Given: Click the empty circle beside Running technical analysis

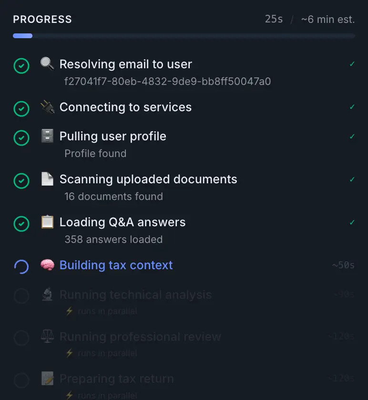Looking at the screenshot, I should pyautogui.click(x=21, y=296).
